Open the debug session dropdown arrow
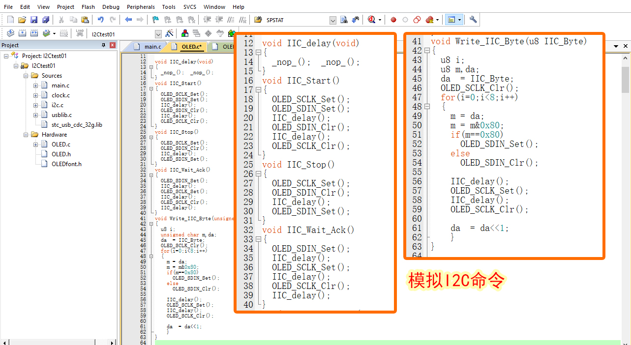 (x=380, y=20)
